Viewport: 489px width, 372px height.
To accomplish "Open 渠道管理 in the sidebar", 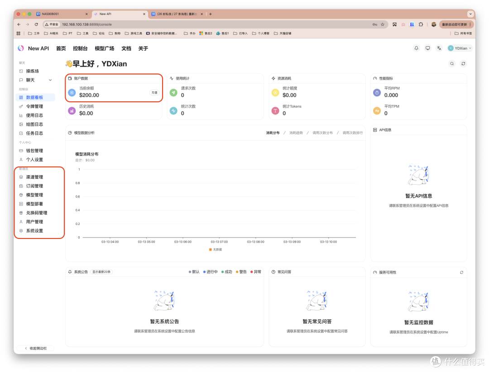I will (x=35, y=177).
